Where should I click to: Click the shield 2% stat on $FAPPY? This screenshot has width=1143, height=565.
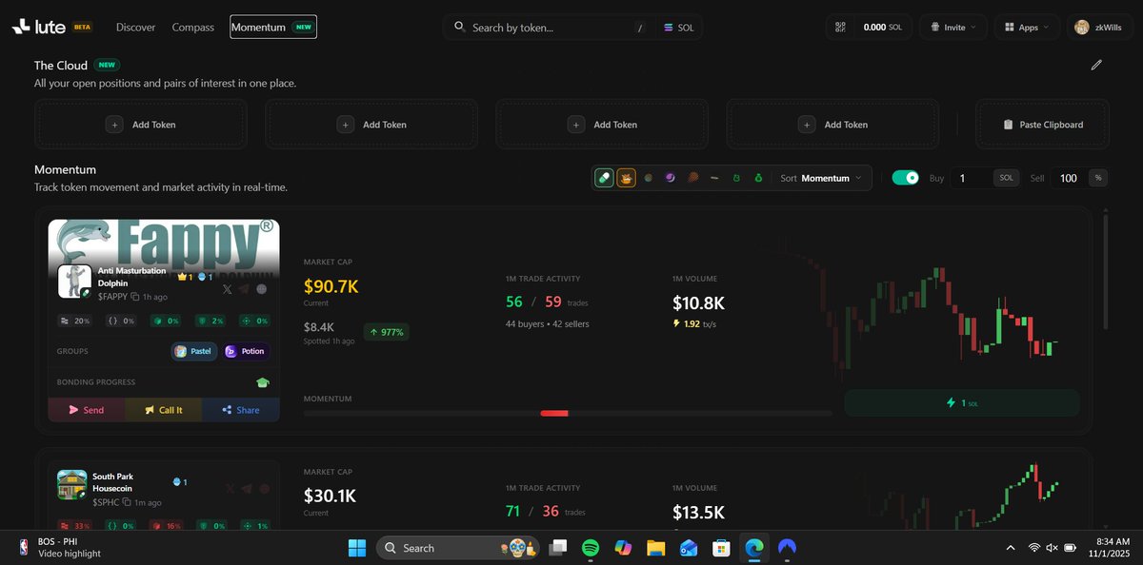pos(210,321)
